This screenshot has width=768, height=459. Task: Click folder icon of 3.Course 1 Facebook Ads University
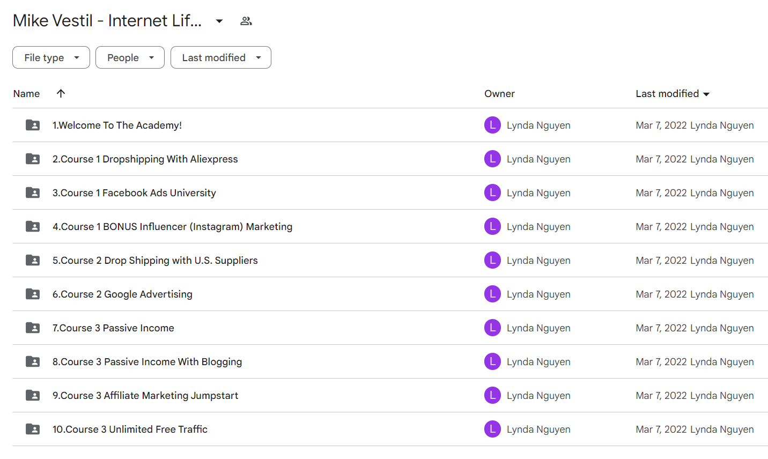[x=33, y=193]
